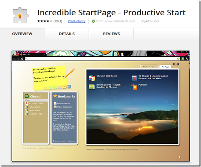Click the Gmail icon on sticky note

[x=64, y=87]
